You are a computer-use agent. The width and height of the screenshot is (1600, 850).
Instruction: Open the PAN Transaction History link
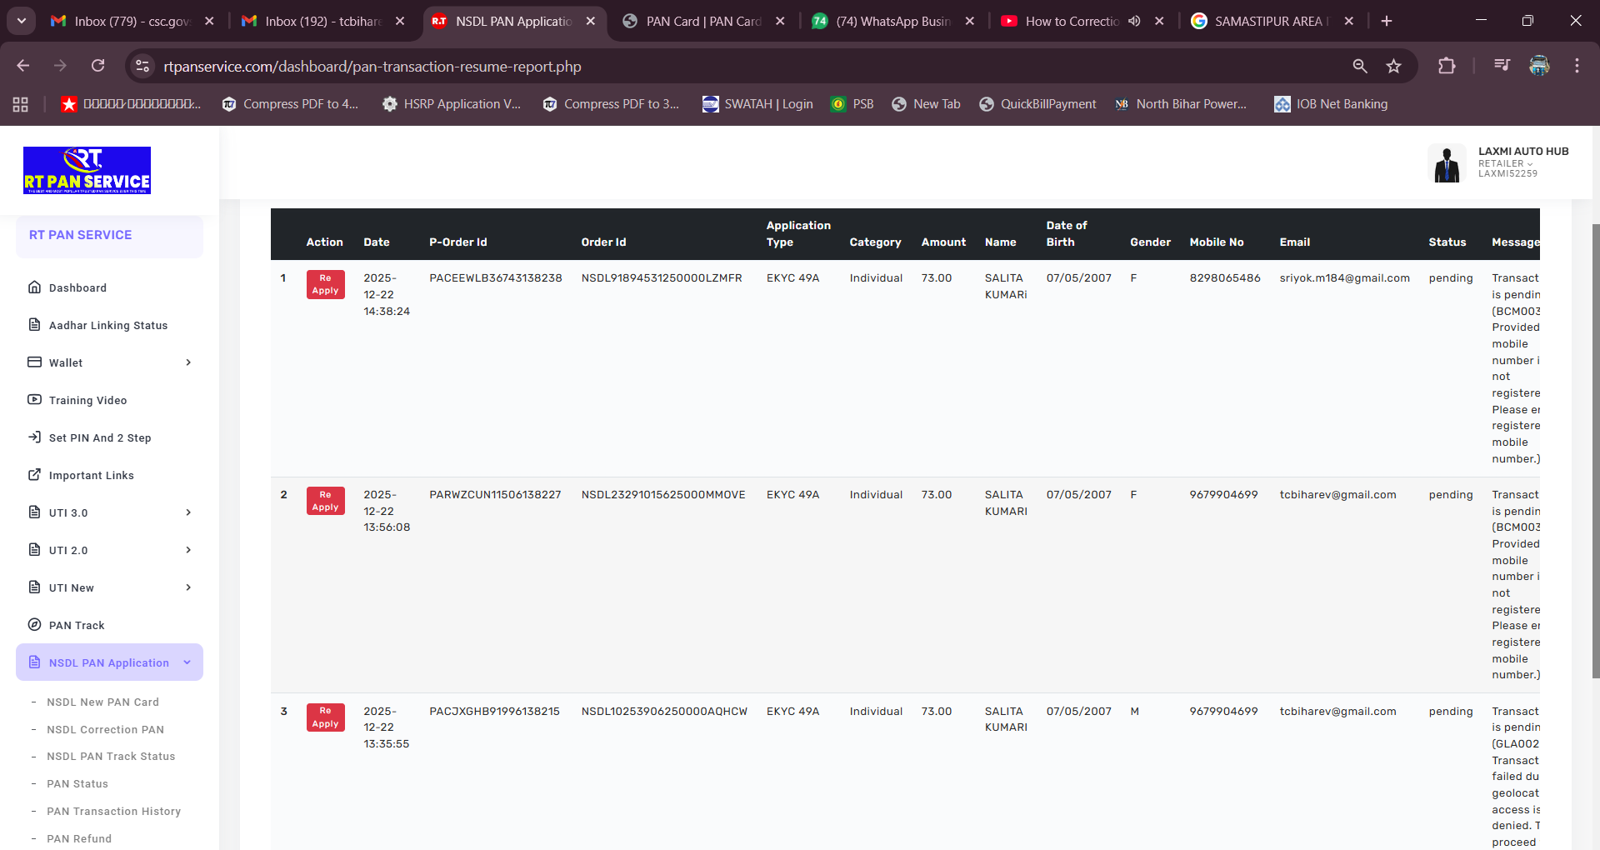pos(113,811)
